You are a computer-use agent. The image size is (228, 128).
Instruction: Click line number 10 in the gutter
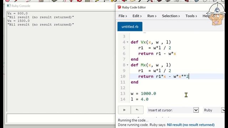(123, 76)
